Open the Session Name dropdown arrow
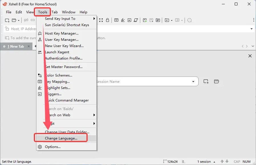 click(193, 82)
